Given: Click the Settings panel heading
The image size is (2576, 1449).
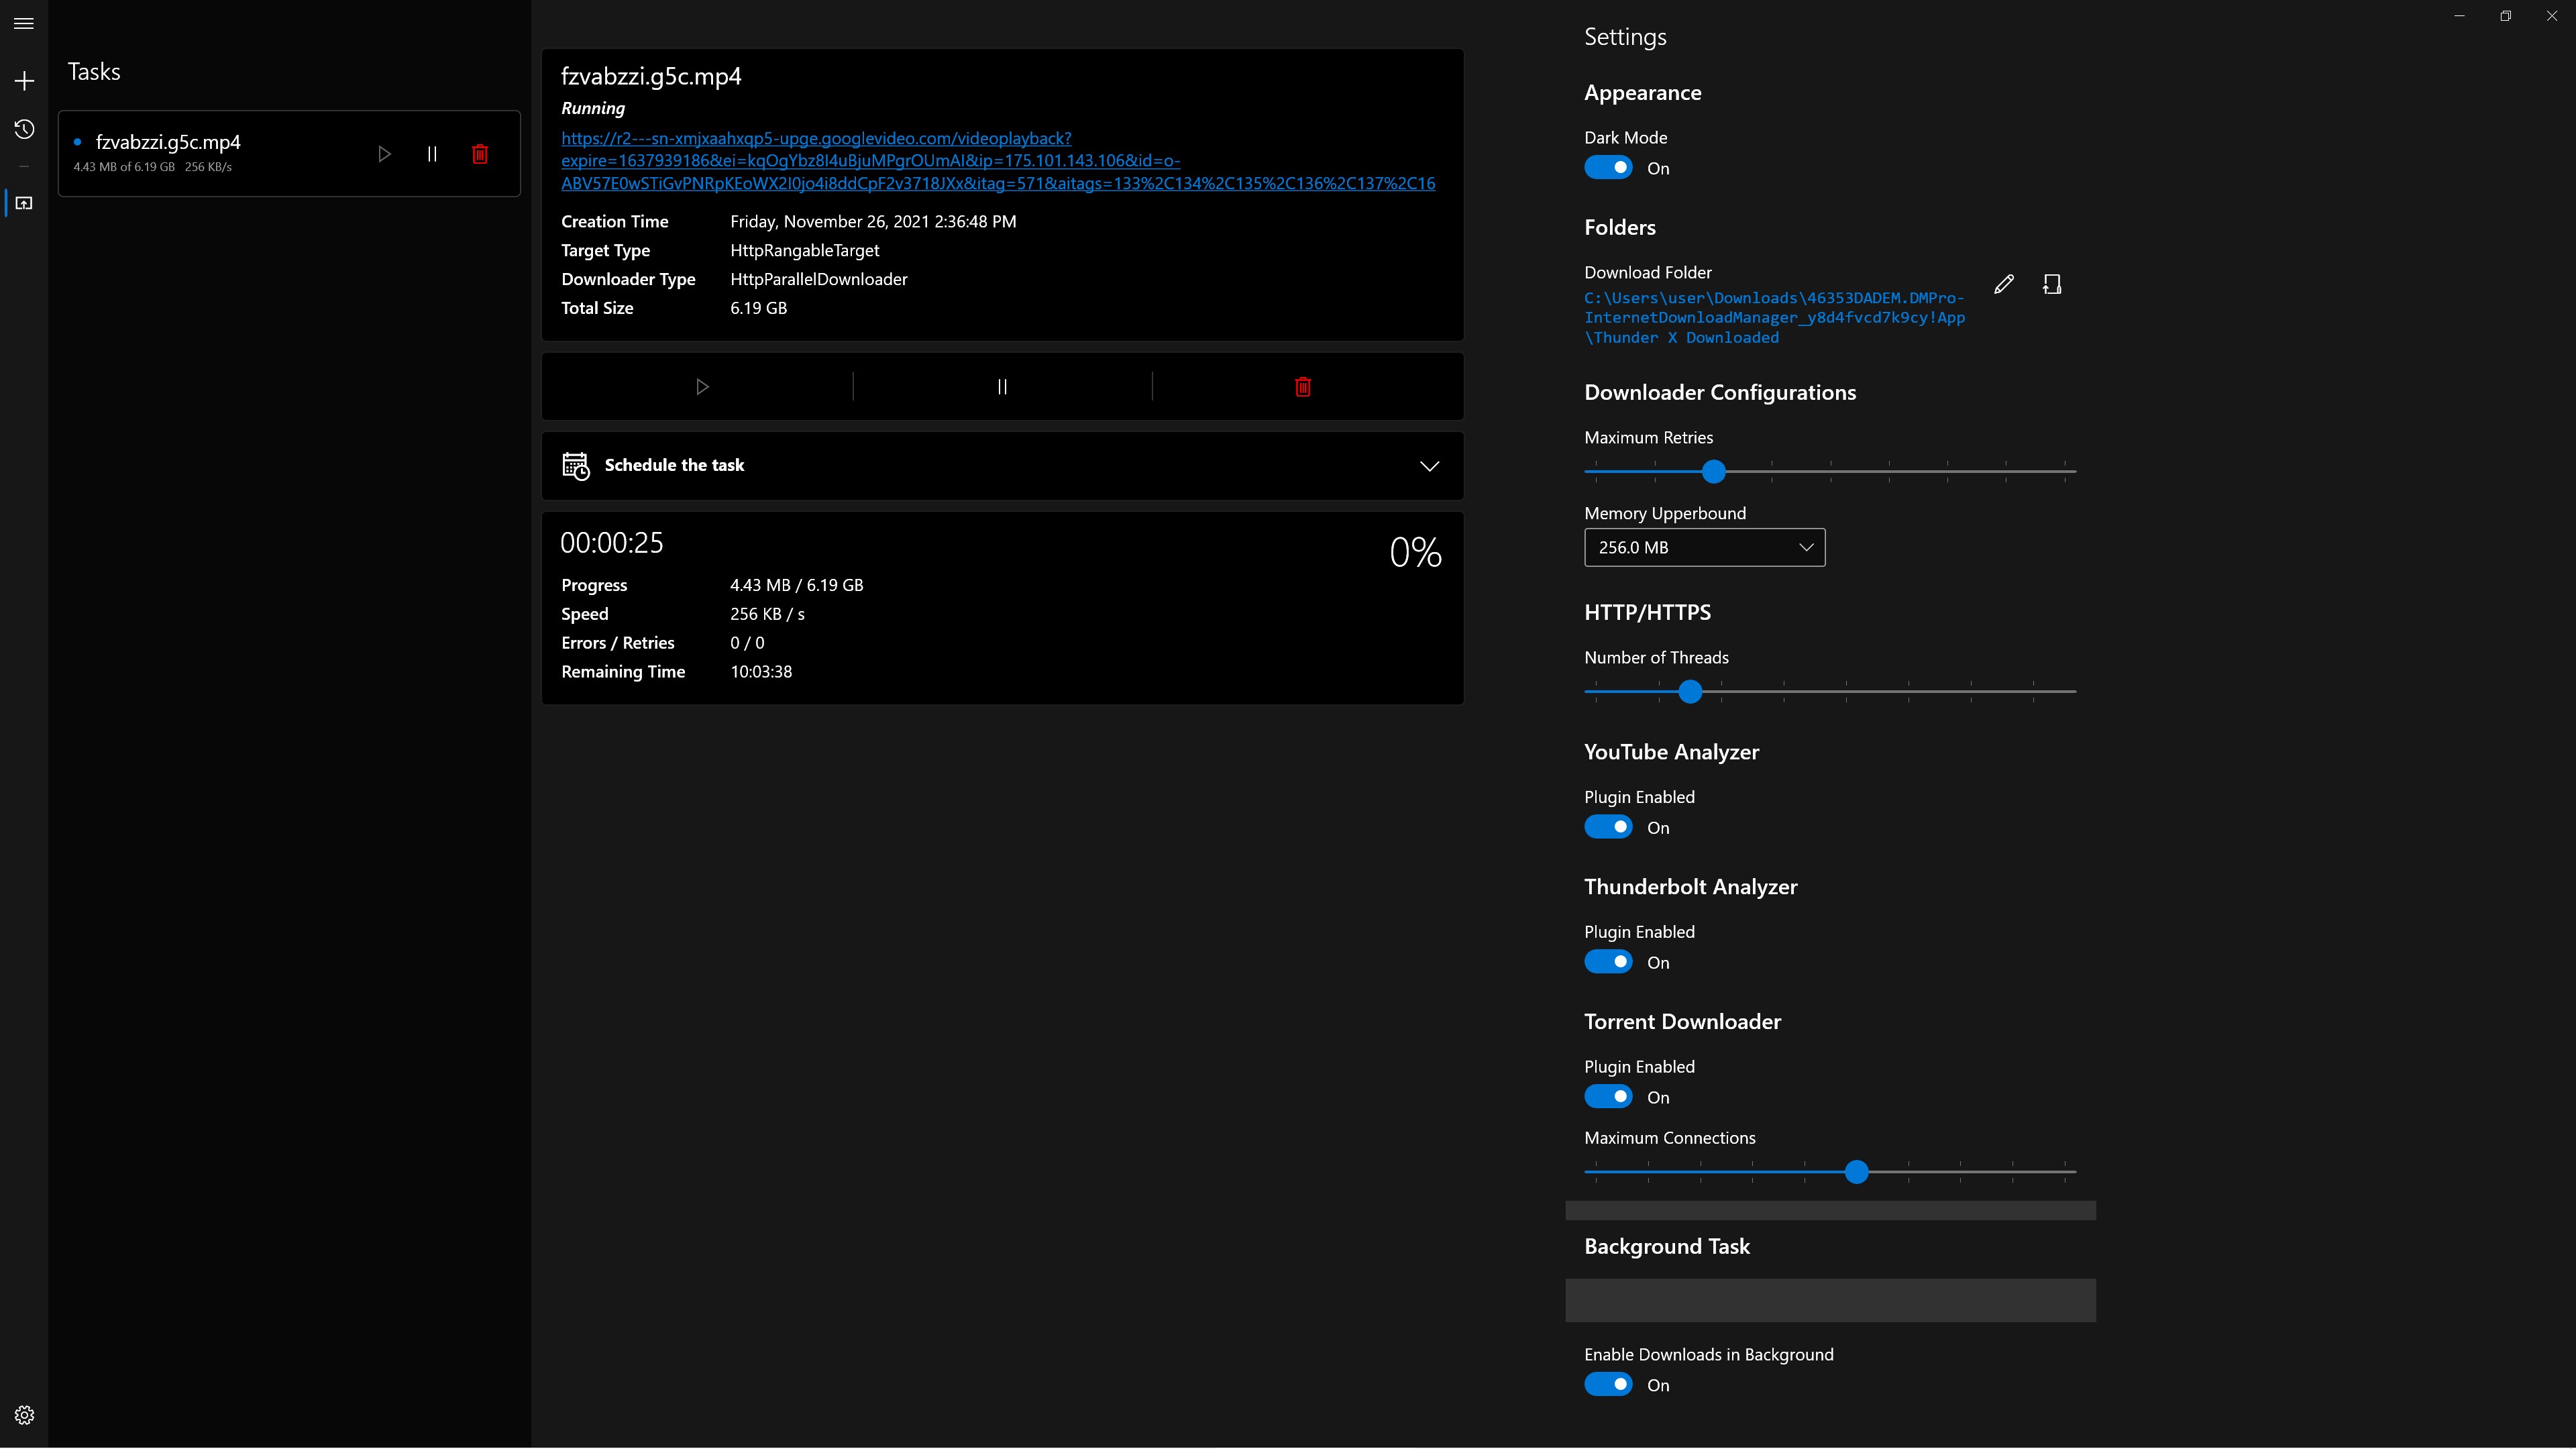Looking at the screenshot, I should pos(1625,37).
